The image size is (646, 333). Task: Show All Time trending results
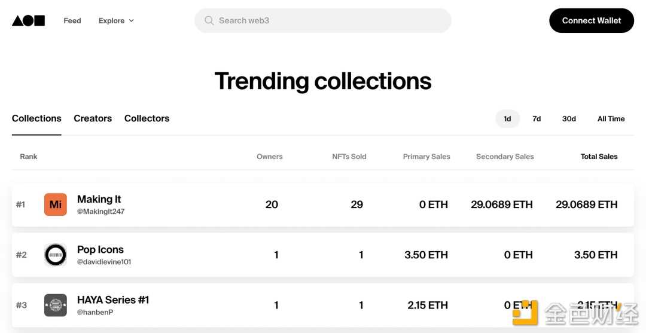click(611, 118)
